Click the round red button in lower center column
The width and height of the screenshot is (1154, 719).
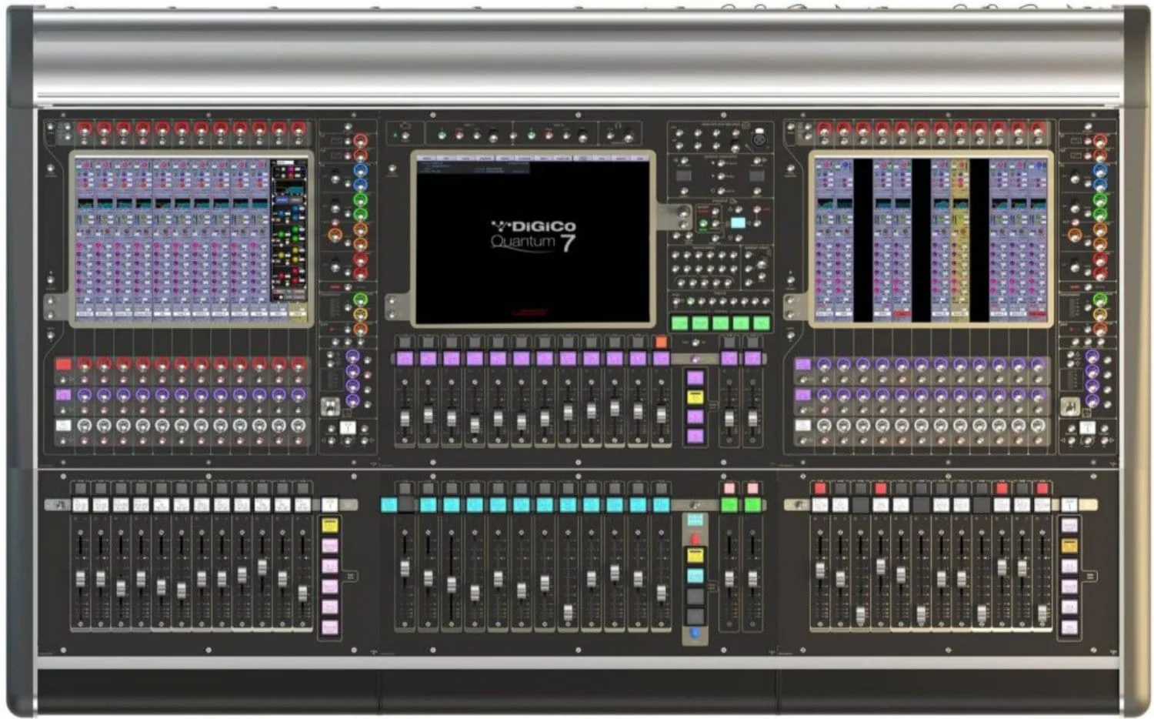tap(695, 539)
